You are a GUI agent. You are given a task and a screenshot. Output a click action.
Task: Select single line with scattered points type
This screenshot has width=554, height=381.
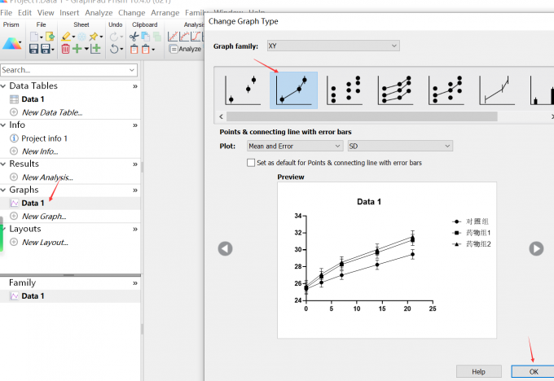446,90
